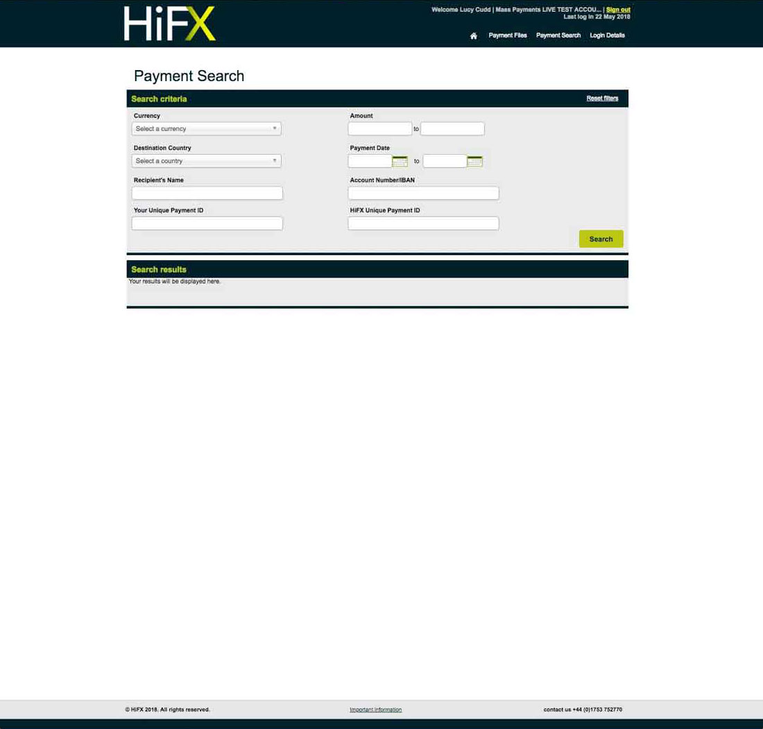Click the HiFX logo

[x=170, y=24]
